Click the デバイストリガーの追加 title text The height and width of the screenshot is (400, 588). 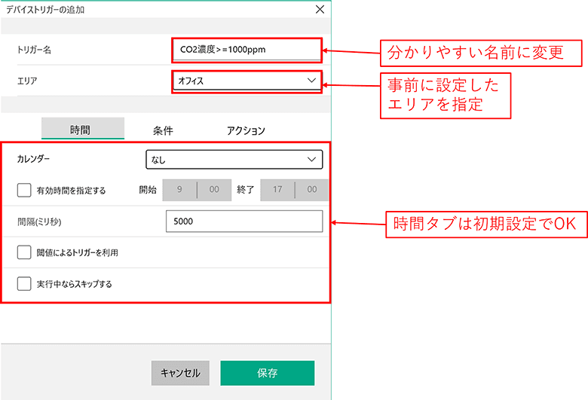[x=45, y=10]
